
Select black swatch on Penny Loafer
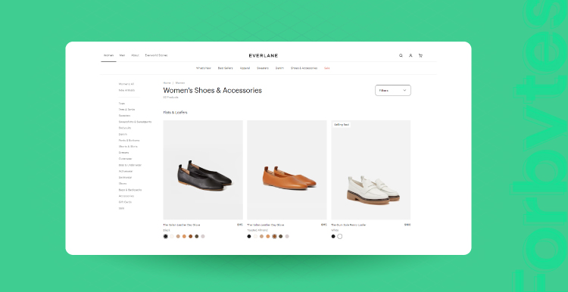click(333, 236)
